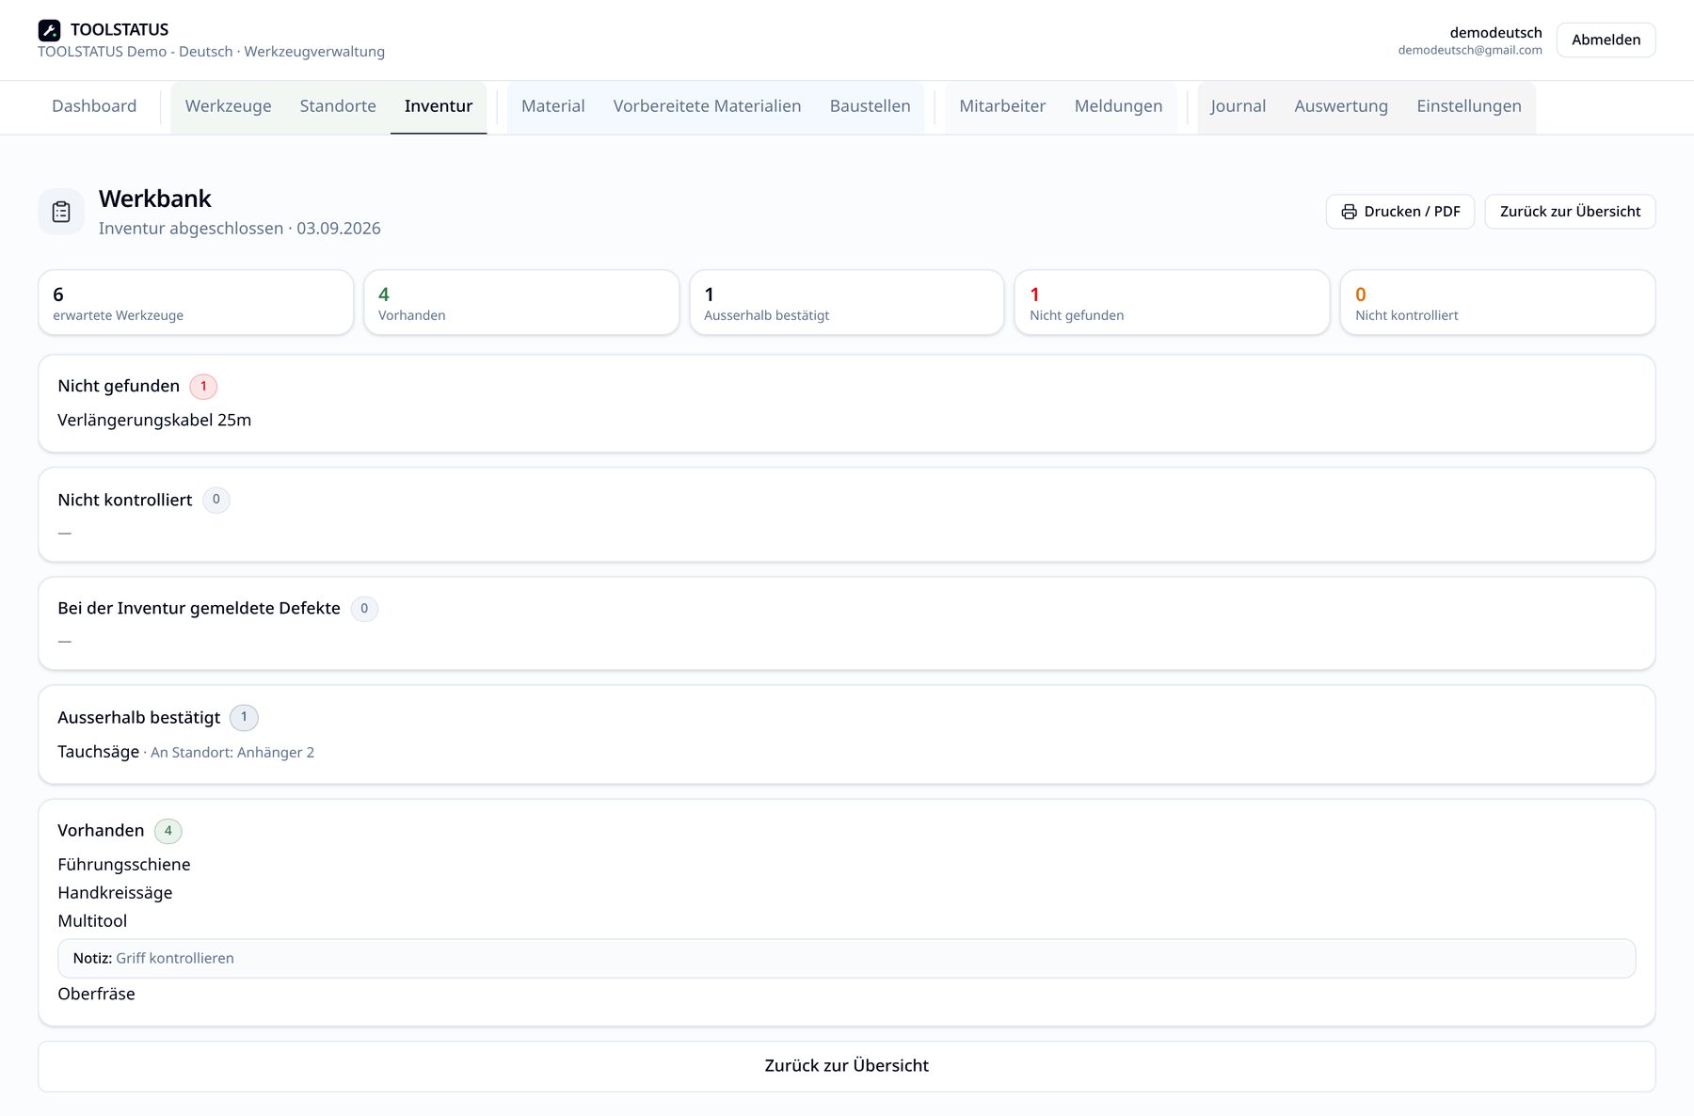The height and width of the screenshot is (1116, 1694).
Task: Go to the Standorte tab
Action: pyautogui.click(x=338, y=106)
